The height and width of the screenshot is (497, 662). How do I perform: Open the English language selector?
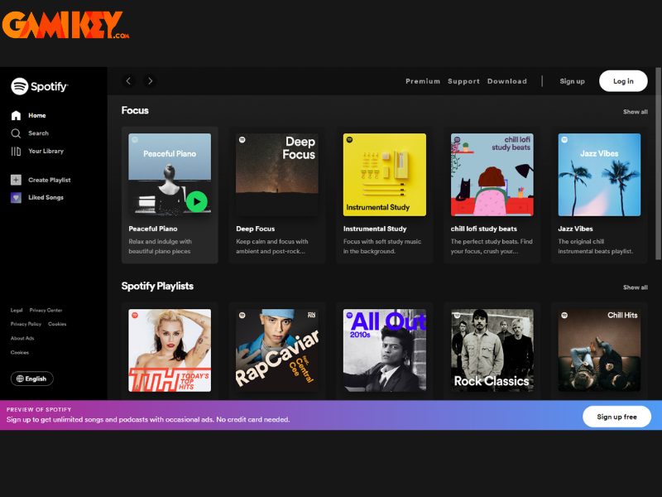pyautogui.click(x=32, y=379)
